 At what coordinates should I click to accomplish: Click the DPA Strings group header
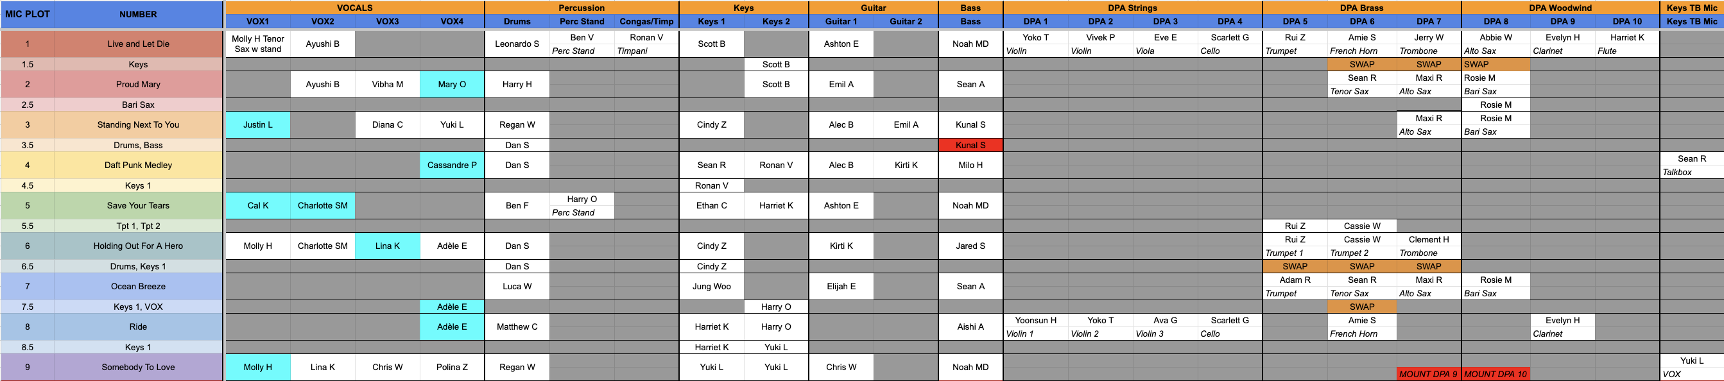coord(1132,7)
